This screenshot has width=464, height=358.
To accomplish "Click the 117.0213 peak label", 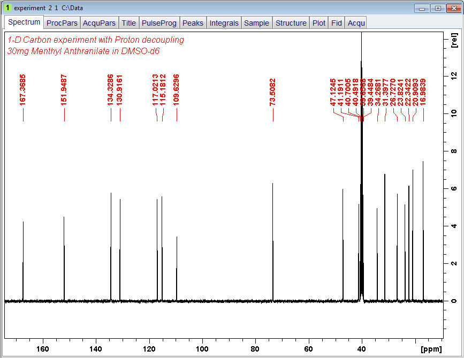I will pyautogui.click(x=155, y=90).
